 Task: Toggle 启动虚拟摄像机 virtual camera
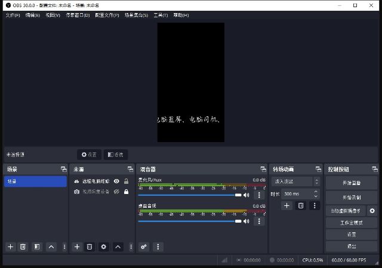tap(346, 211)
